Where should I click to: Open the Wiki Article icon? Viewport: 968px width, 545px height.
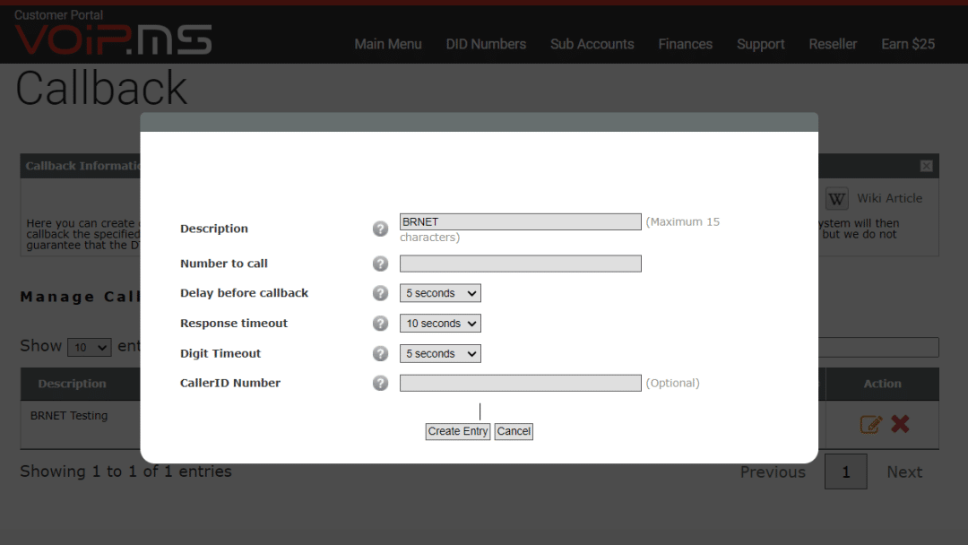click(836, 198)
